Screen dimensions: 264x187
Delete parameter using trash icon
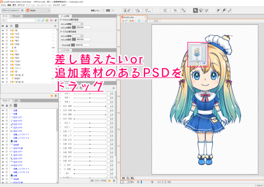(114, 181)
